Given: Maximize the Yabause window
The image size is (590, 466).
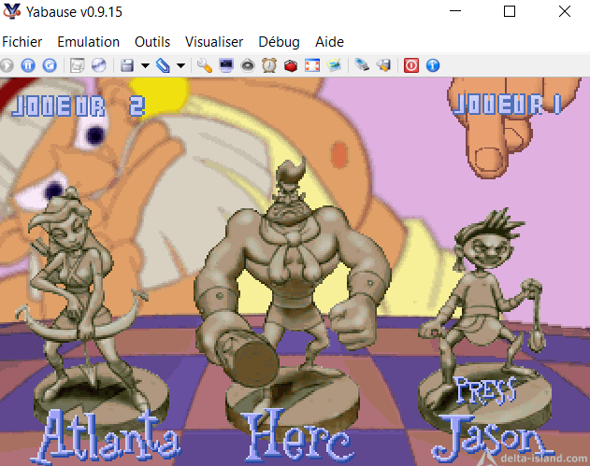Looking at the screenshot, I should (x=510, y=11).
